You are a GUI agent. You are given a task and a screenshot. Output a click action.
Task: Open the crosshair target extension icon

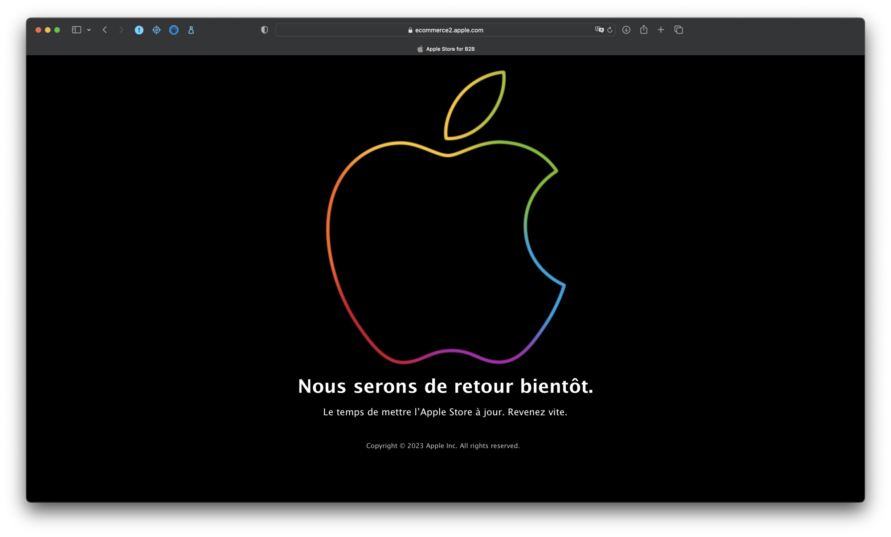point(156,30)
